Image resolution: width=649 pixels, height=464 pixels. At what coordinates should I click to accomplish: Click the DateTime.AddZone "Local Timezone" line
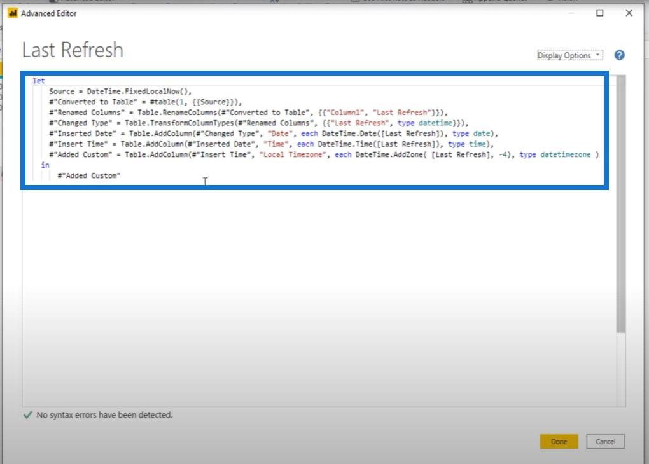tap(324, 154)
